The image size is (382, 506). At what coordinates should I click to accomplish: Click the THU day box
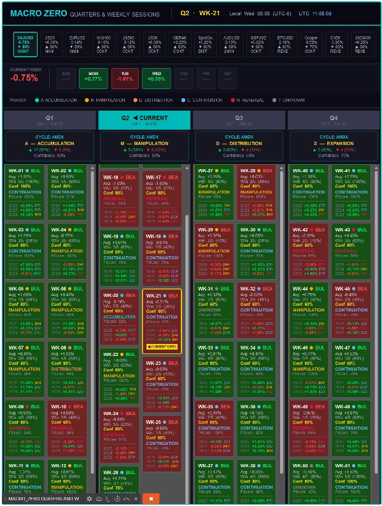click(184, 78)
